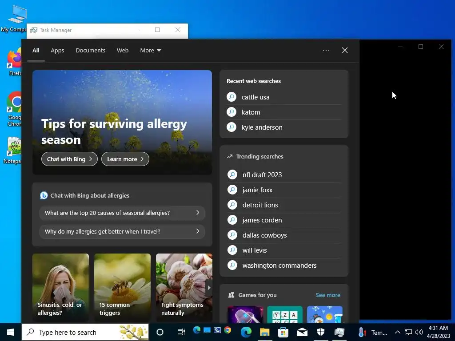Open Microsoft Store from the taskbar

point(283,332)
